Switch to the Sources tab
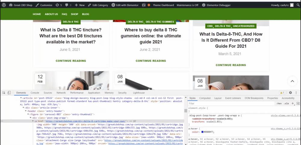The image size is (301, 145). [48, 93]
